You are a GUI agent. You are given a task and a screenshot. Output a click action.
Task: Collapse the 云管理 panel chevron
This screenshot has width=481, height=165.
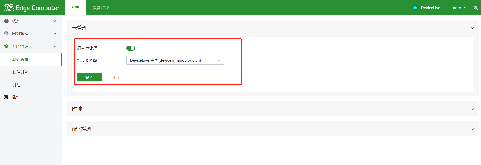(x=472, y=28)
